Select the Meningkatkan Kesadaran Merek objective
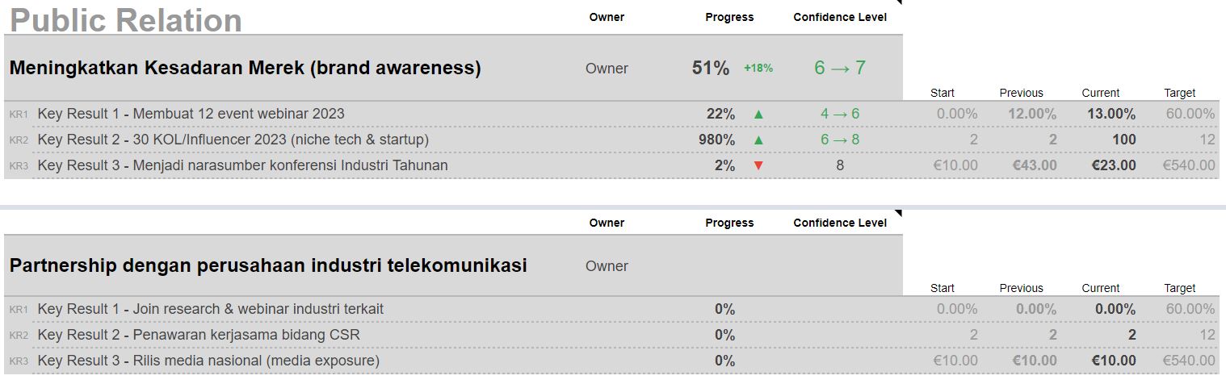This screenshot has width=1226, height=384. pyautogui.click(x=245, y=69)
